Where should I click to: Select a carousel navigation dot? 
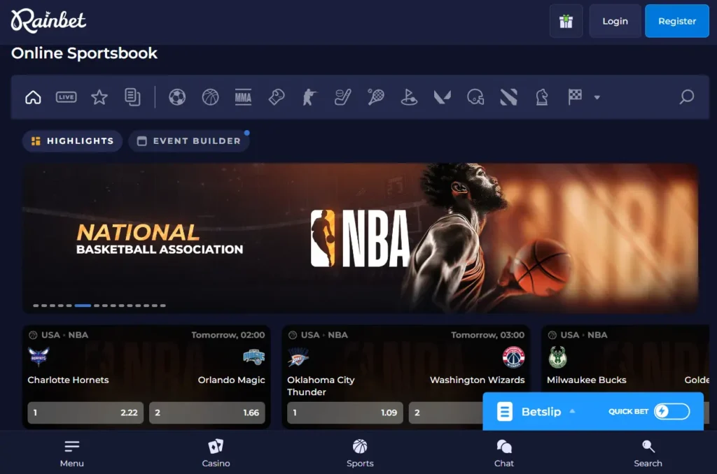point(83,306)
